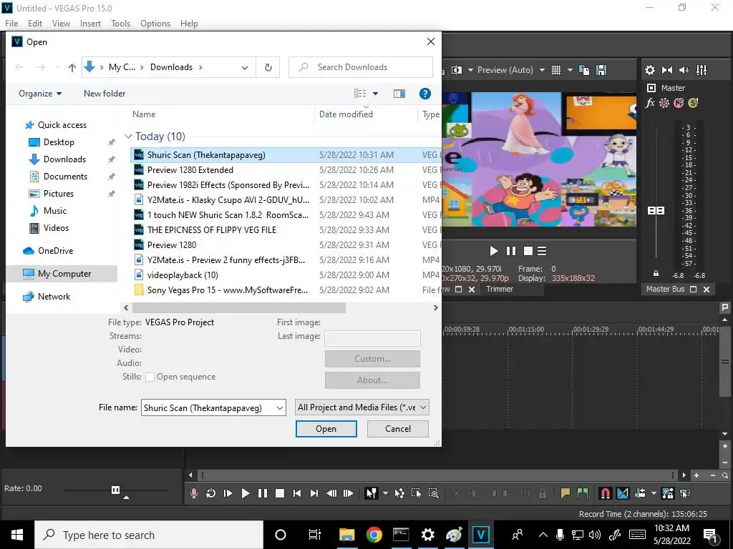The width and height of the screenshot is (733, 549).
Task: Expand the File name history dropdown
Action: tap(280, 407)
